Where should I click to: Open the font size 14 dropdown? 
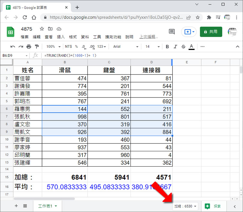click(152, 47)
